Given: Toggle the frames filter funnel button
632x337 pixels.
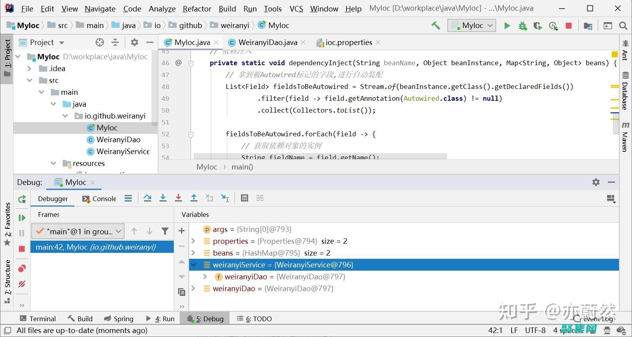Looking at the screenshot, I should coord(165,232).
